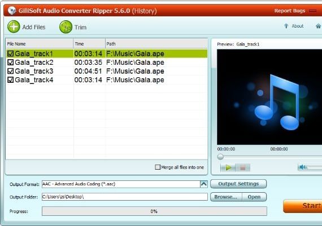Sort by the Time column header

pyautogui.click(x=89, y=43)
